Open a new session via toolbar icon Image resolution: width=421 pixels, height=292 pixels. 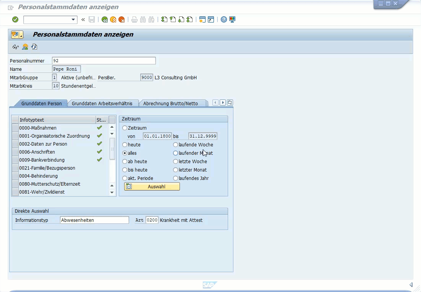[202, 19]
